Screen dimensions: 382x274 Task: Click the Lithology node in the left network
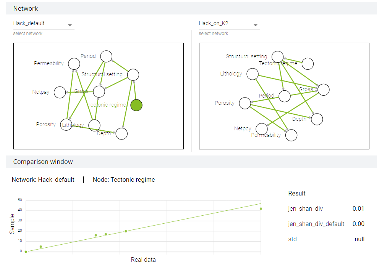(x=94, y=125)
